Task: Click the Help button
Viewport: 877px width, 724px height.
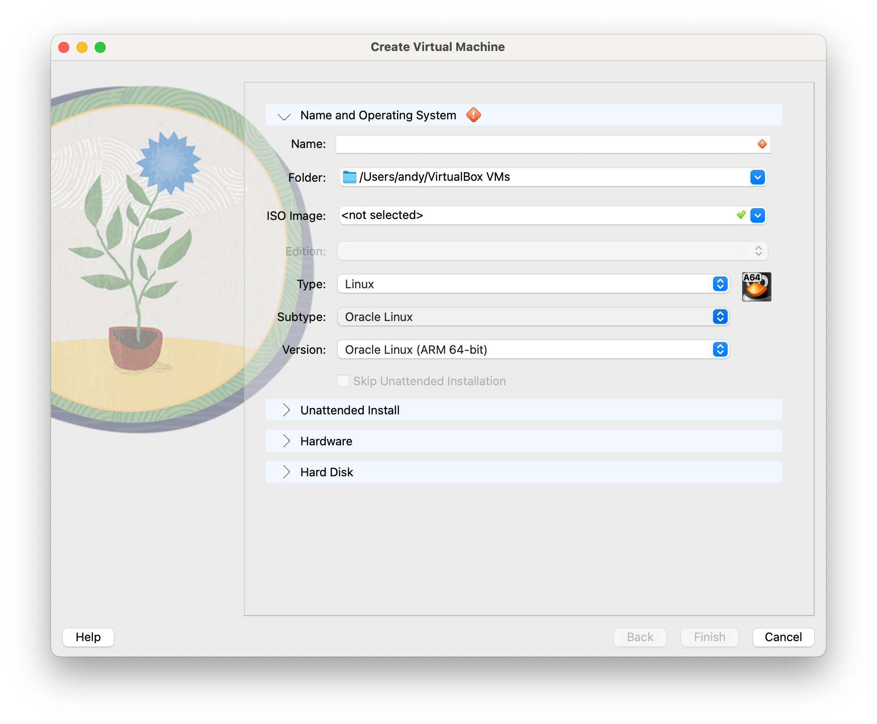Action: tap(88, 637)
